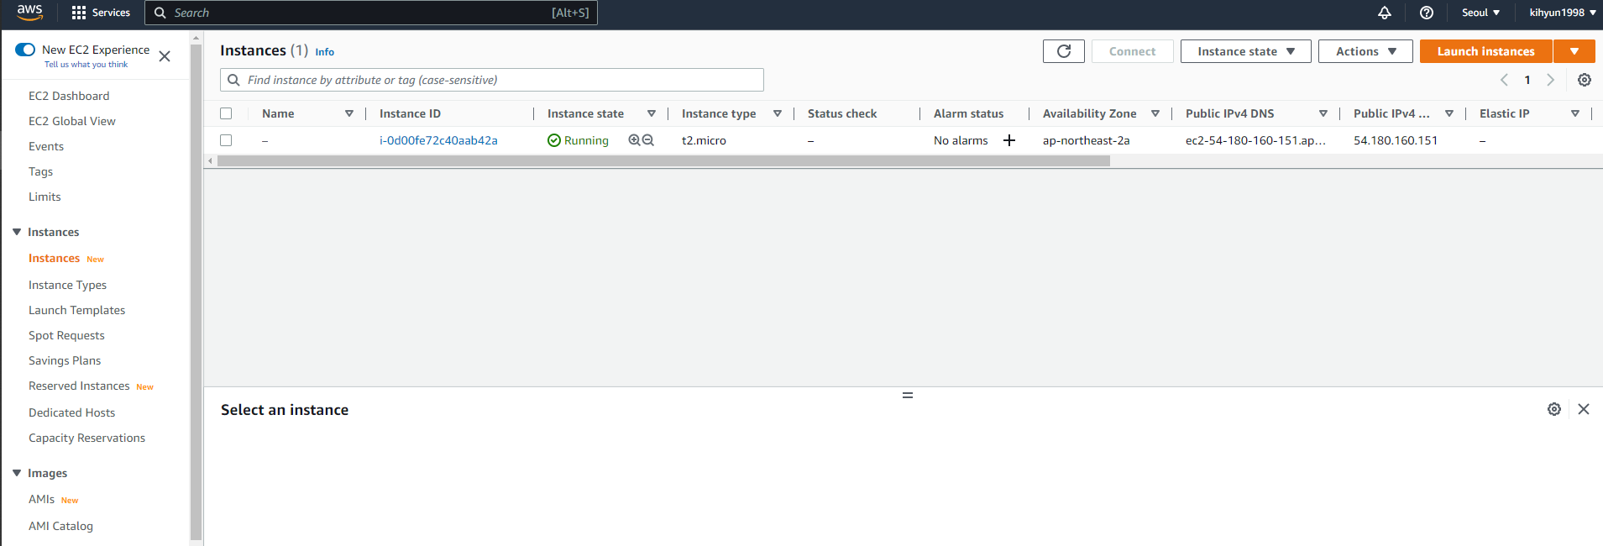
Task: Open Dedicated Hosts
Action: coord(71,412)
